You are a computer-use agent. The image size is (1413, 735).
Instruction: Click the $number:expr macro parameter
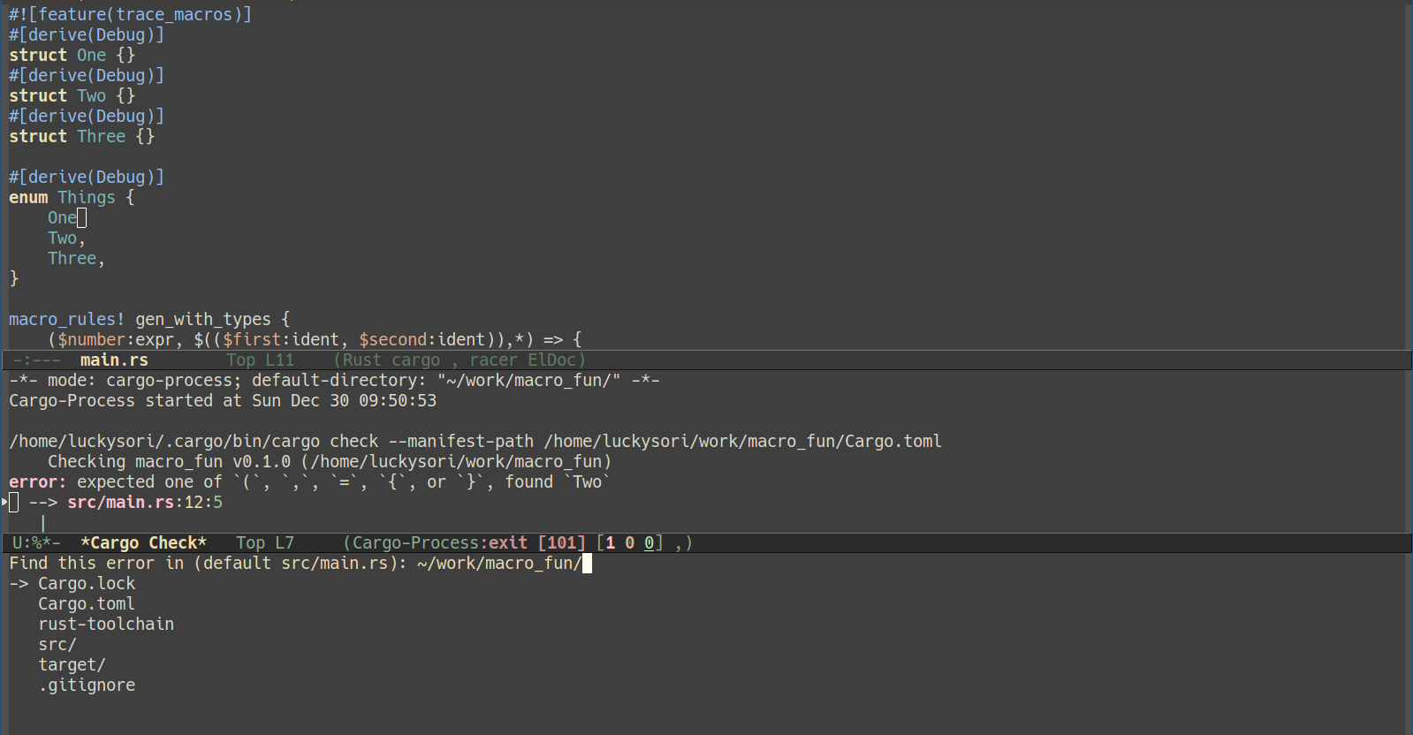pyautogui.click(x=116, y=340)
